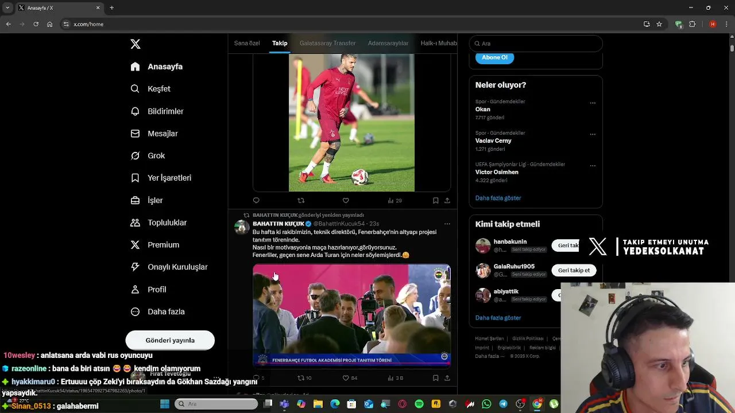Viewport: 735px width, 413px height.
Task: Open Yer İşaretleri bookmarks page
Action: 161,178
